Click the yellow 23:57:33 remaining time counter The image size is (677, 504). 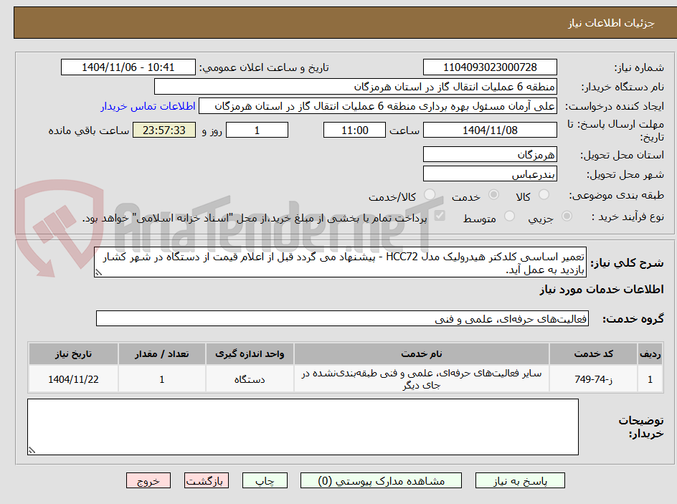coord(164,130)
